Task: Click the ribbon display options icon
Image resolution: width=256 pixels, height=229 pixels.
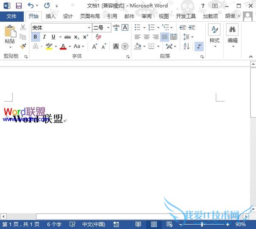Action: 215,6
